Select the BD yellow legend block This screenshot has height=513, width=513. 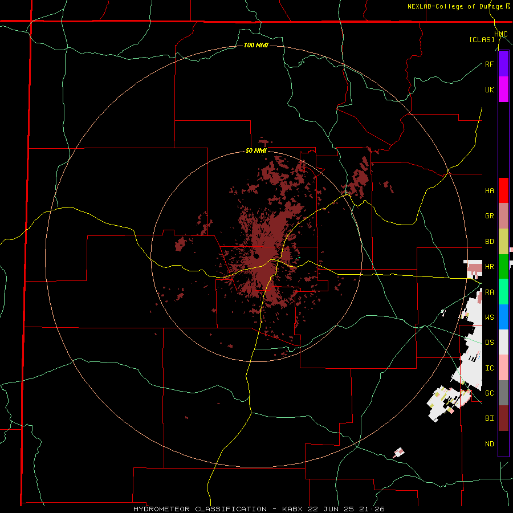click(x=503, y=242)
